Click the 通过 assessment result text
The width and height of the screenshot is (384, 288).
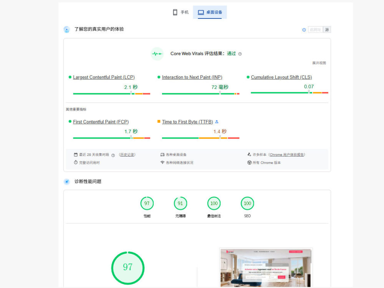[x=232, y=54]
